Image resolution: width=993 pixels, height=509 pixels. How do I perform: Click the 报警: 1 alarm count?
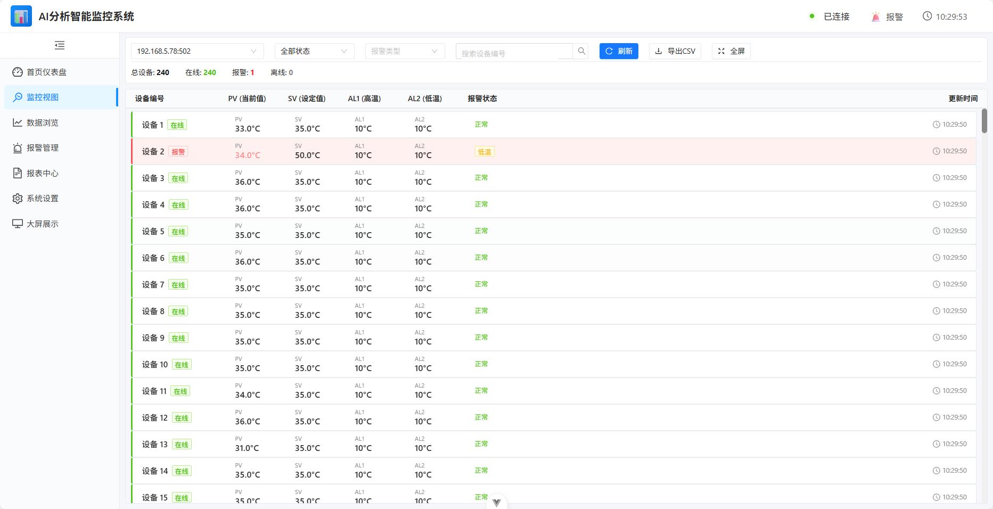tap(243, 72)
